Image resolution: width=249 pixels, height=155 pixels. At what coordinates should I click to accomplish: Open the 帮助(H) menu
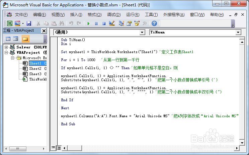(x=217, y=15)
